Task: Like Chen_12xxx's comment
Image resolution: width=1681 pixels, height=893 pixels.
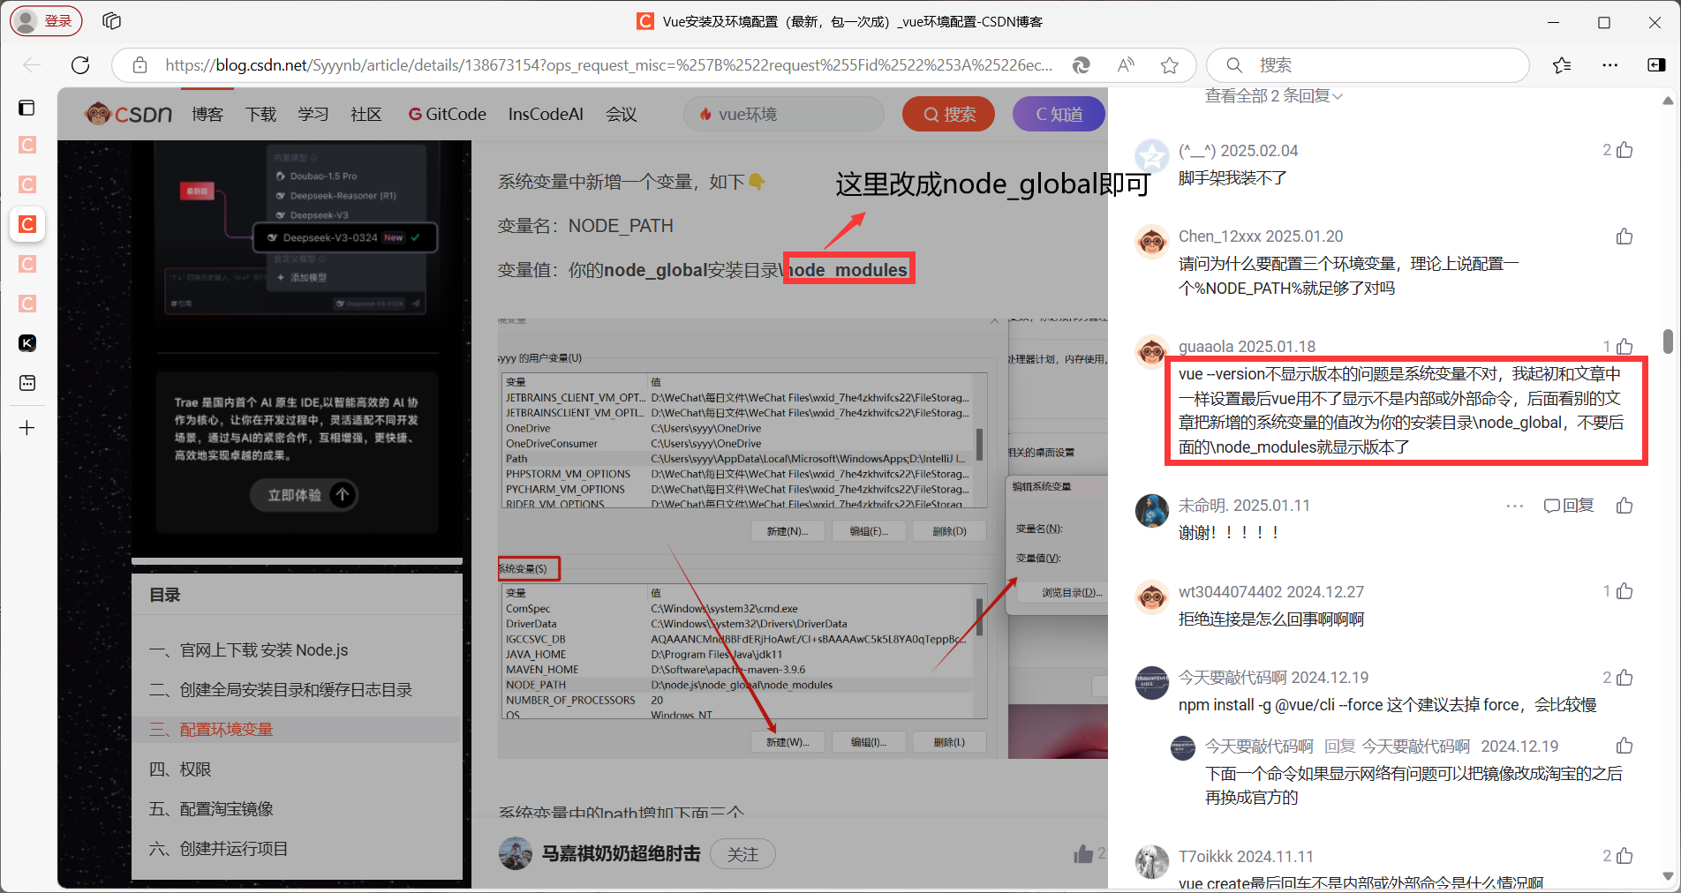Action: pos(1624,236)
